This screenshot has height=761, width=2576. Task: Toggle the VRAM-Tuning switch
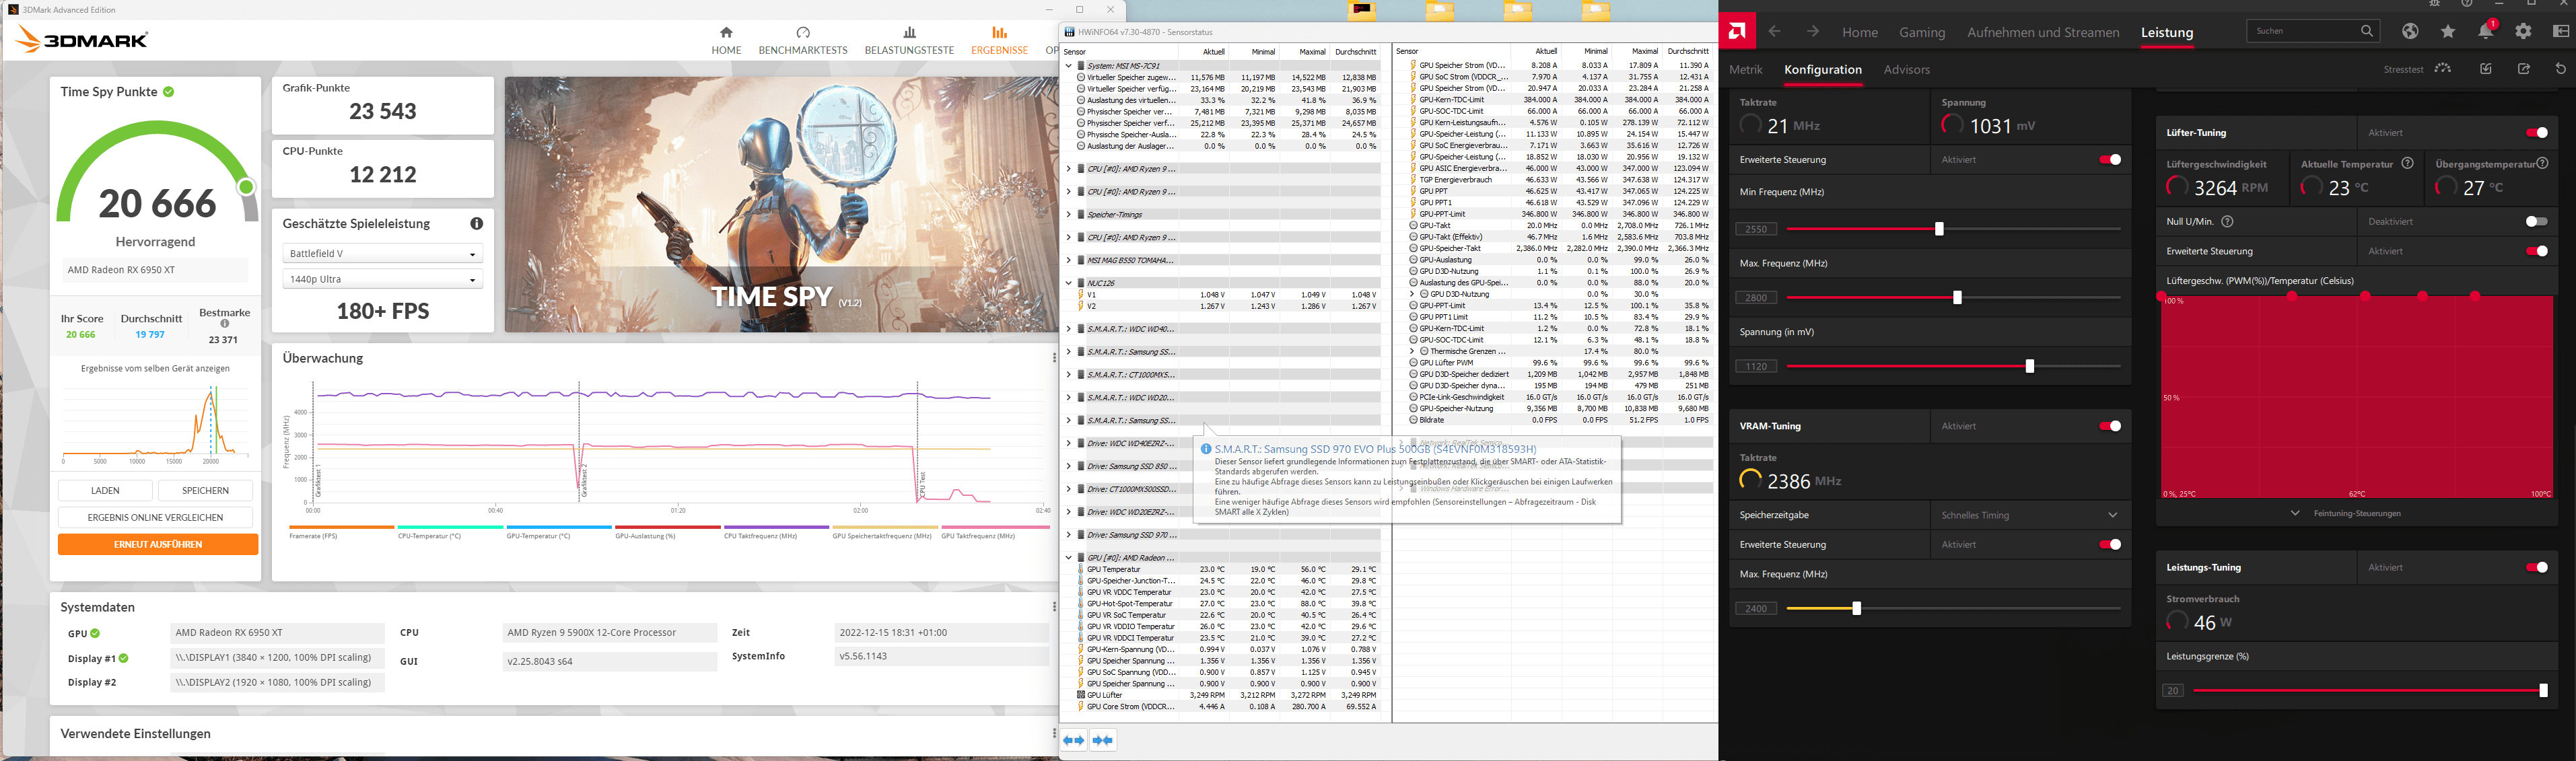coord(2110,426)
